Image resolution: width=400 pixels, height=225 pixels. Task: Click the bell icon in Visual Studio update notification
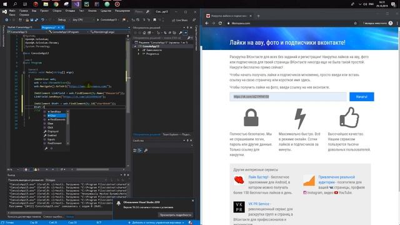click(119, 203)
